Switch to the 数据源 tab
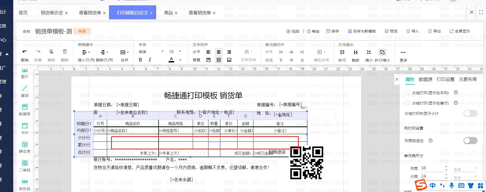The width and height of the screenshot is (486, 192). click(425, 79)
